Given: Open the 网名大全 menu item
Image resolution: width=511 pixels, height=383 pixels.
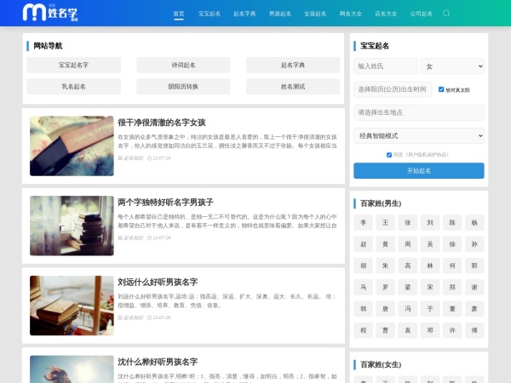Looking at the screenshot, I should (351, 14).
